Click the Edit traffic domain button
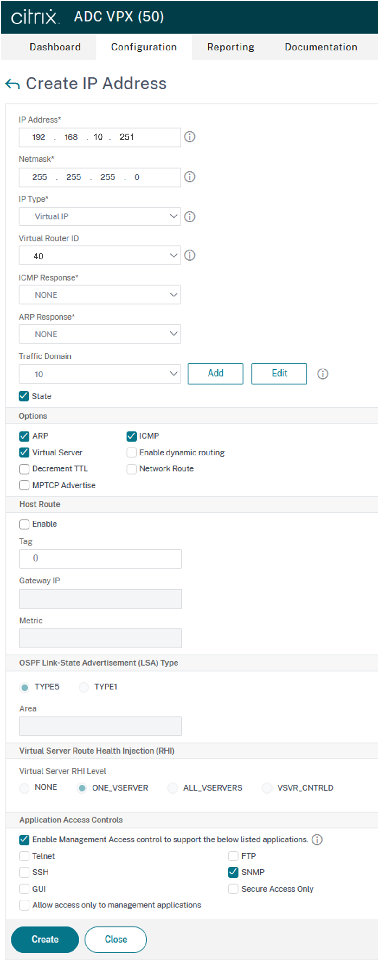379x963 pixels. (279, 374)
